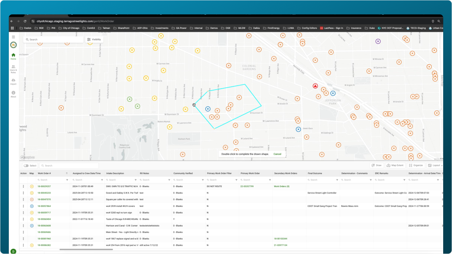Expand the Layout dropdown
Screen dimensions: 452x254
tap(434, 165)
